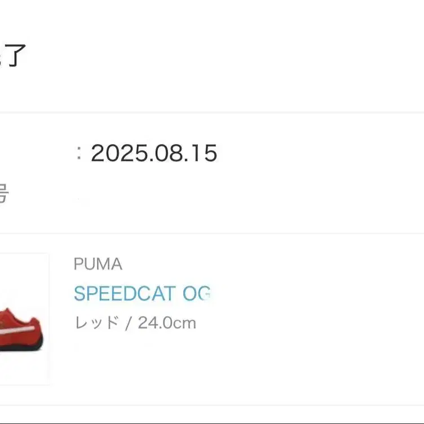Click the letter P of PUMA

pyautogui.click(x=78, y=264)
